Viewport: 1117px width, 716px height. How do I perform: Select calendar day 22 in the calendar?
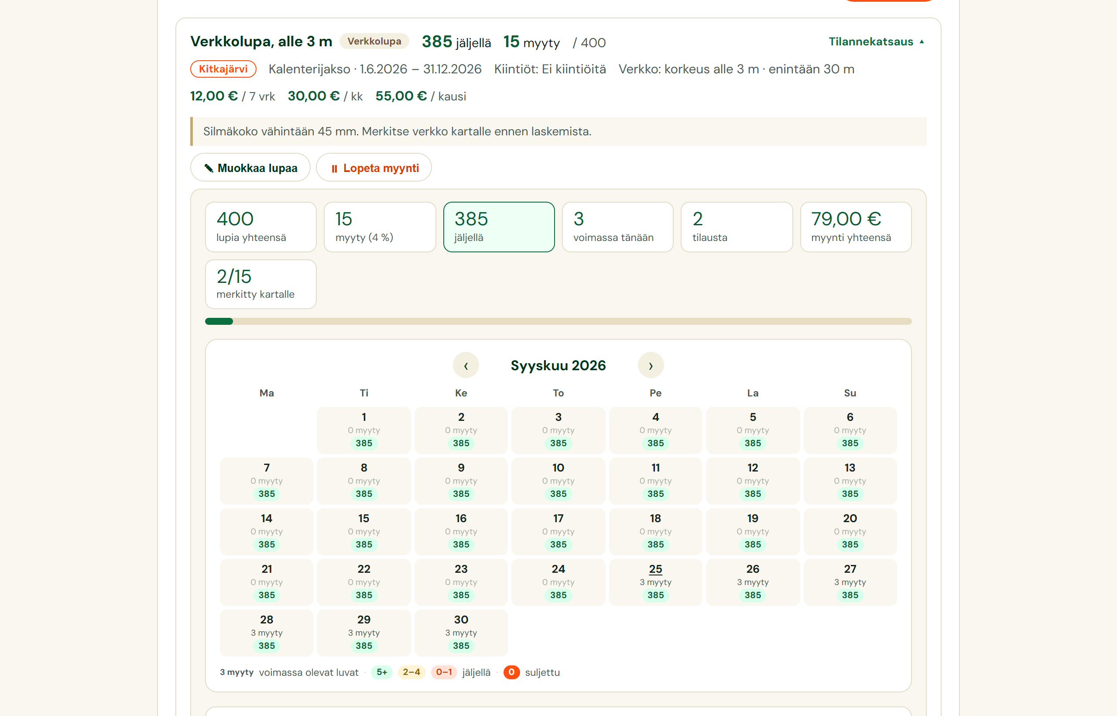[364, 582]
